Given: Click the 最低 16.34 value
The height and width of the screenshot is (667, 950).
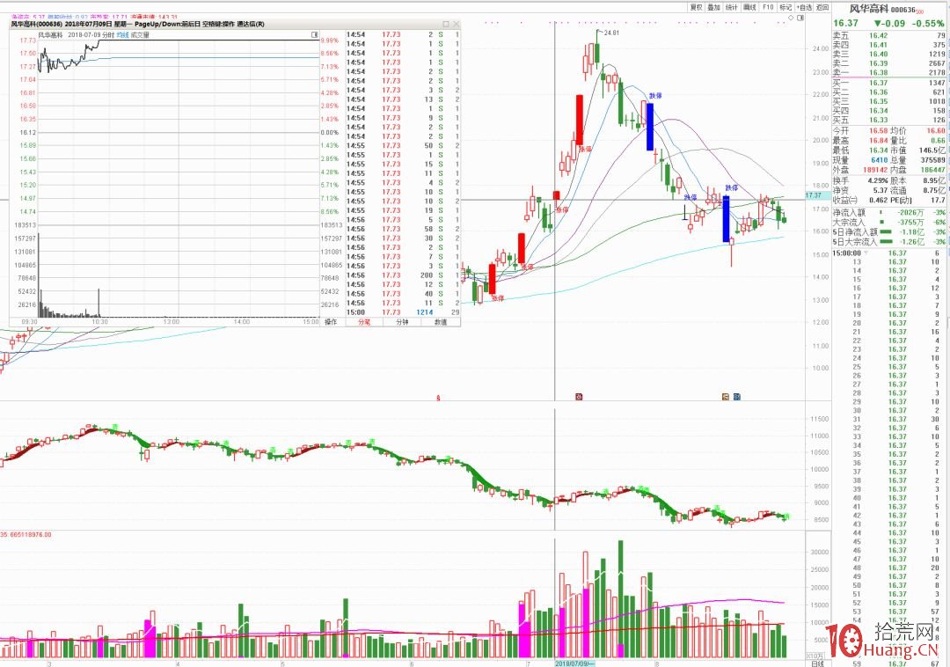Looking at the screenshot, I should [x=879, y=150].
